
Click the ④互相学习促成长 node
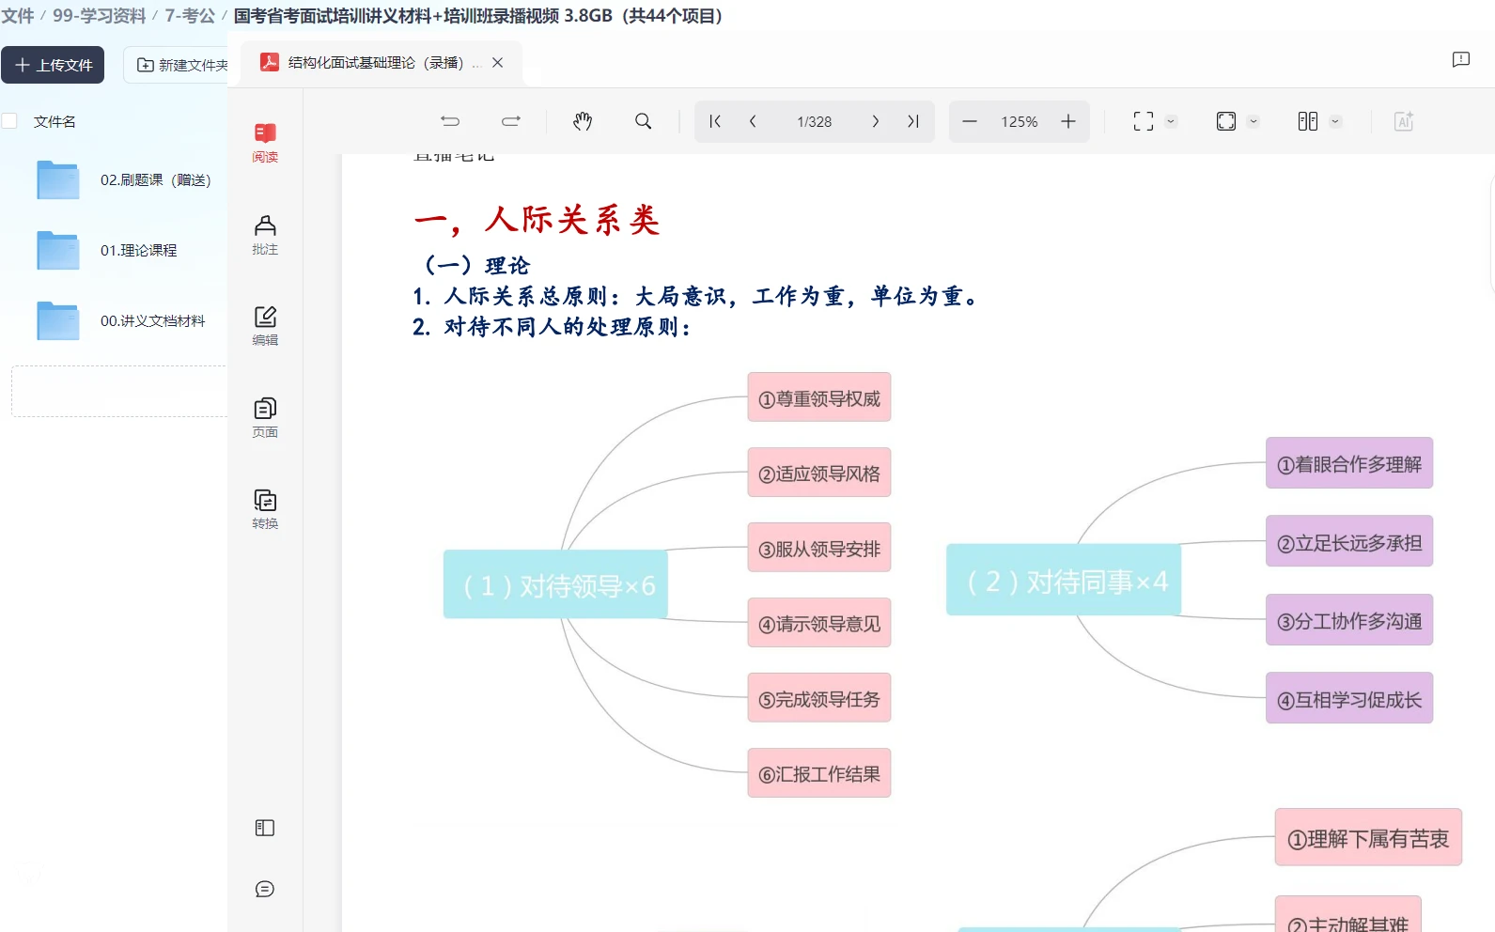[x=1349, y=698]
